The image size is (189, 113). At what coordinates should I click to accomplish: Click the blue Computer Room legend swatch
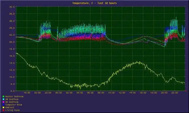pyautogui.click(x=3, y=105)
